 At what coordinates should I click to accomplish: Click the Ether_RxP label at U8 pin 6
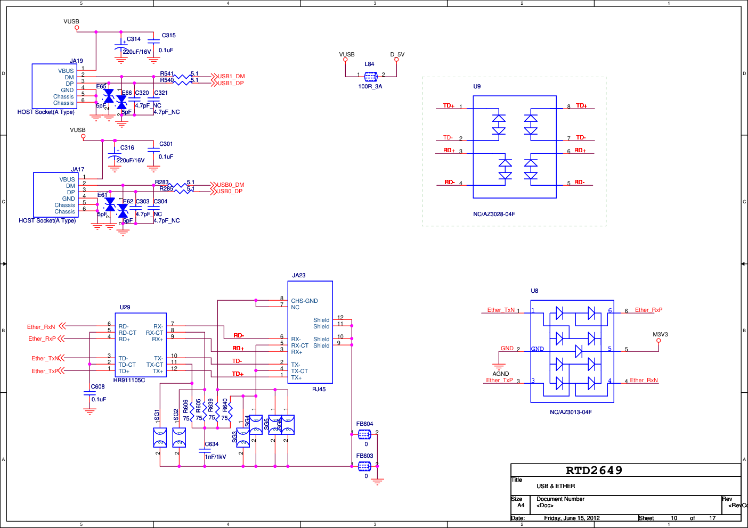point(649,310)
